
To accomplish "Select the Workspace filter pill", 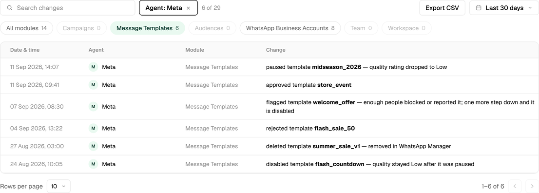I will pyautogui.click(x=406, y=28).
